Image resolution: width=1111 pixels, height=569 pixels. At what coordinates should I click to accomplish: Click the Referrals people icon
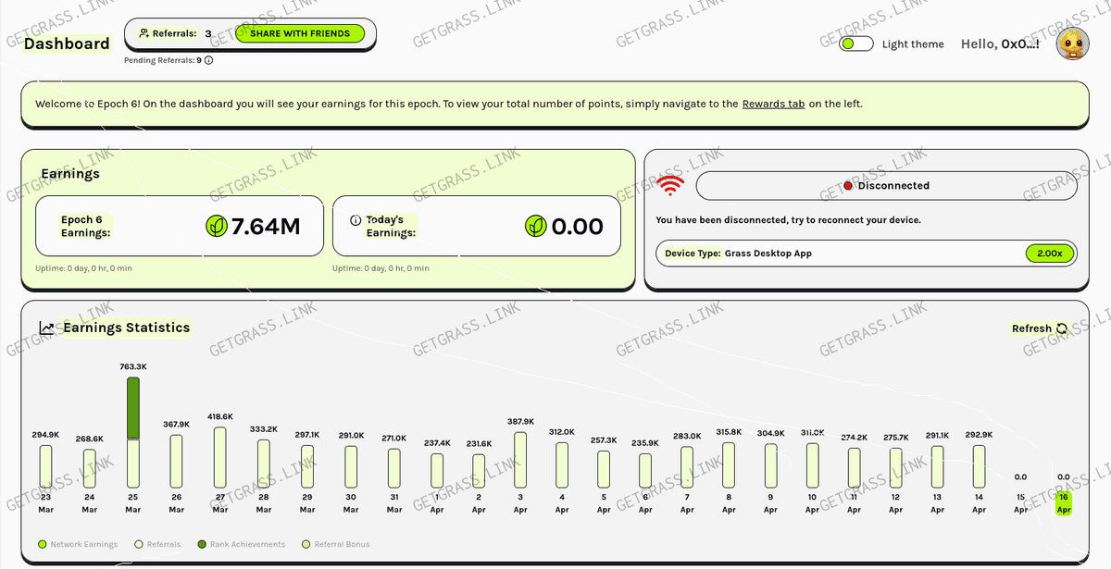144,33
